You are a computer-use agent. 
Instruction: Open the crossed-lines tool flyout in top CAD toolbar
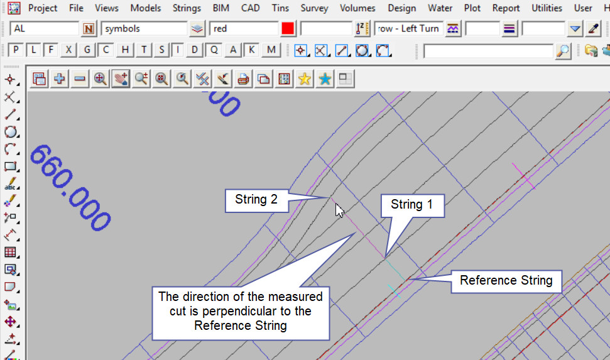[x=322, y=51]
